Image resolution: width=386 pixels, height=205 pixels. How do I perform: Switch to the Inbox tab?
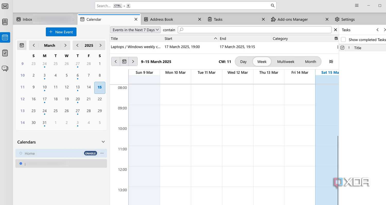(45, 19)
